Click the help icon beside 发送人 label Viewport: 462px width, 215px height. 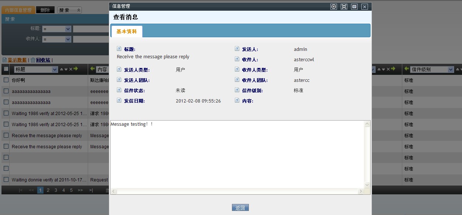(237, 49)
